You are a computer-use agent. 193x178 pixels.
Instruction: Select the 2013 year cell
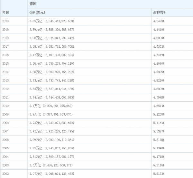5,80
